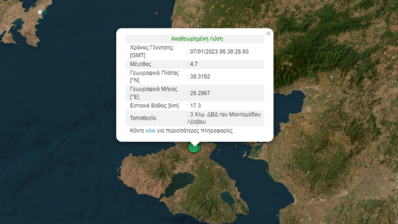Close the earthquake info popup
The width and height of the screenshot is (398, 224).
(268, 34)
